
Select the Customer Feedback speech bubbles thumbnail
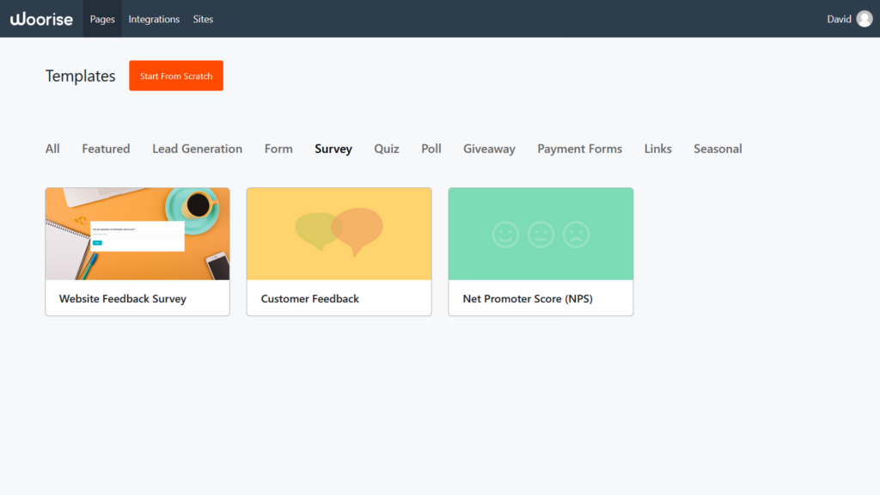pyautogui.click(x=339, y=234)
